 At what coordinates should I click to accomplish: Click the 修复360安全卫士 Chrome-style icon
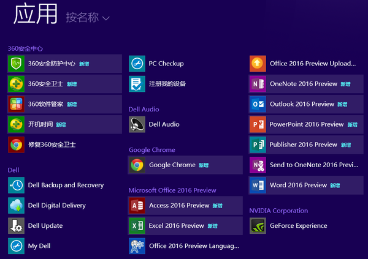(x=16, y=145)
